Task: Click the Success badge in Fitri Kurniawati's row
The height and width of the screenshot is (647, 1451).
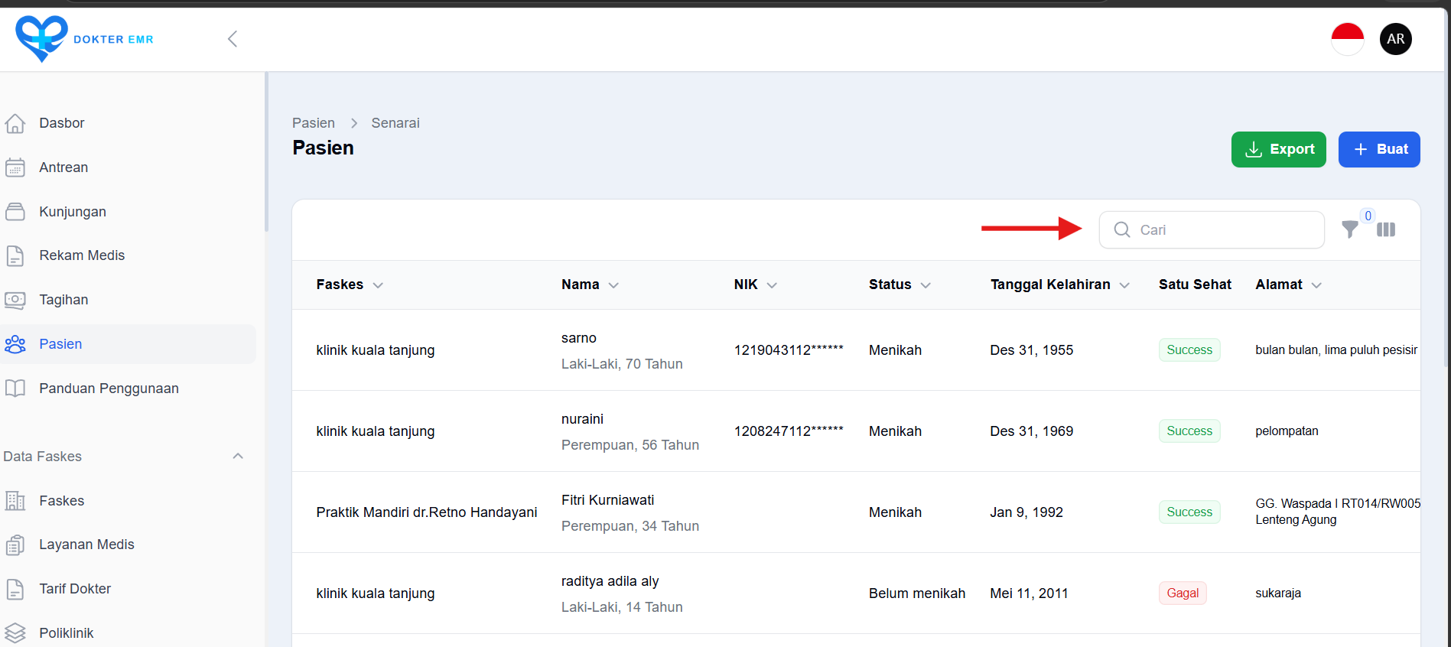Action: coord(1189,512)
